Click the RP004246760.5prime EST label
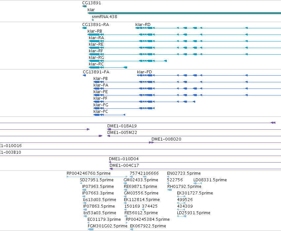 coord(88,173)
